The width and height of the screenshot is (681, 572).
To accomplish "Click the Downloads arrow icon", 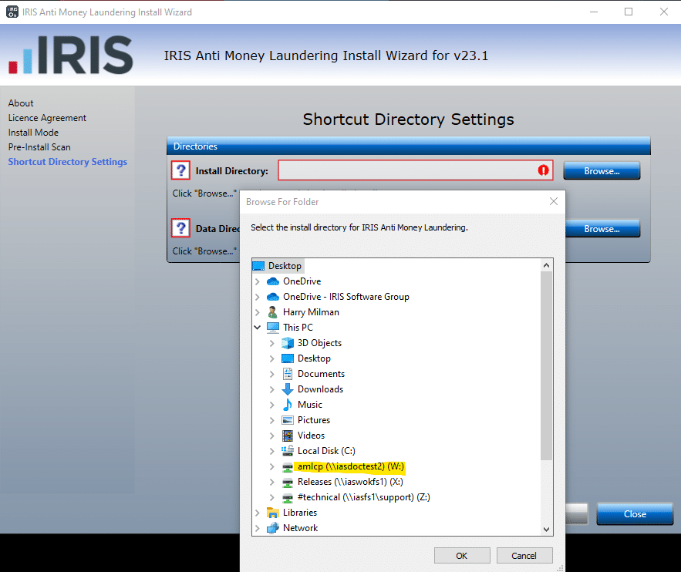I will pyautogui.click(x=288, y=389).
